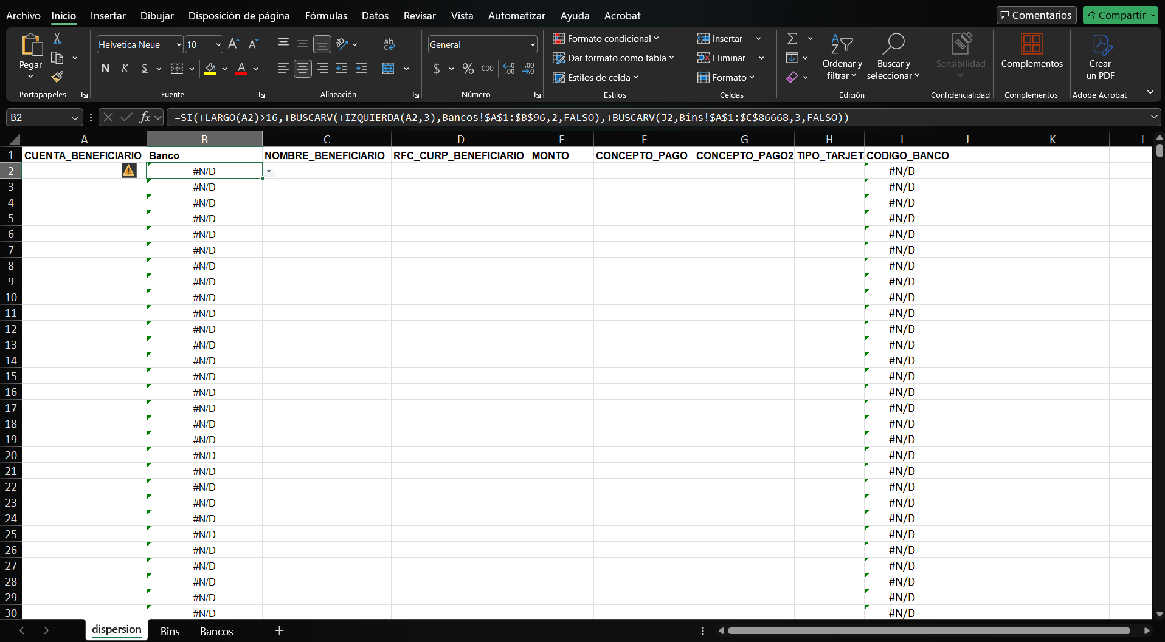
Task: Click the red font color swatch
Action: click(x=241, y=69)
